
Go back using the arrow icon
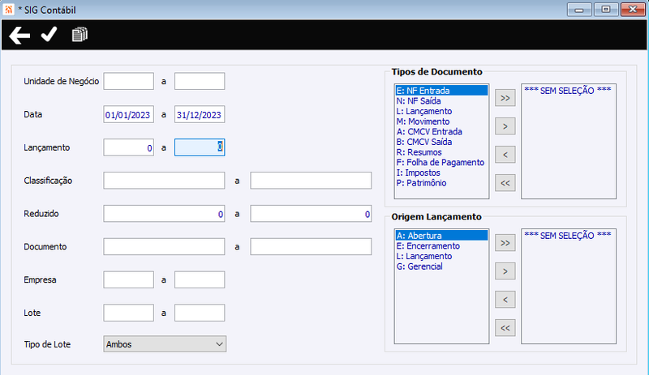pyautogui.click(x=19, y=35)
